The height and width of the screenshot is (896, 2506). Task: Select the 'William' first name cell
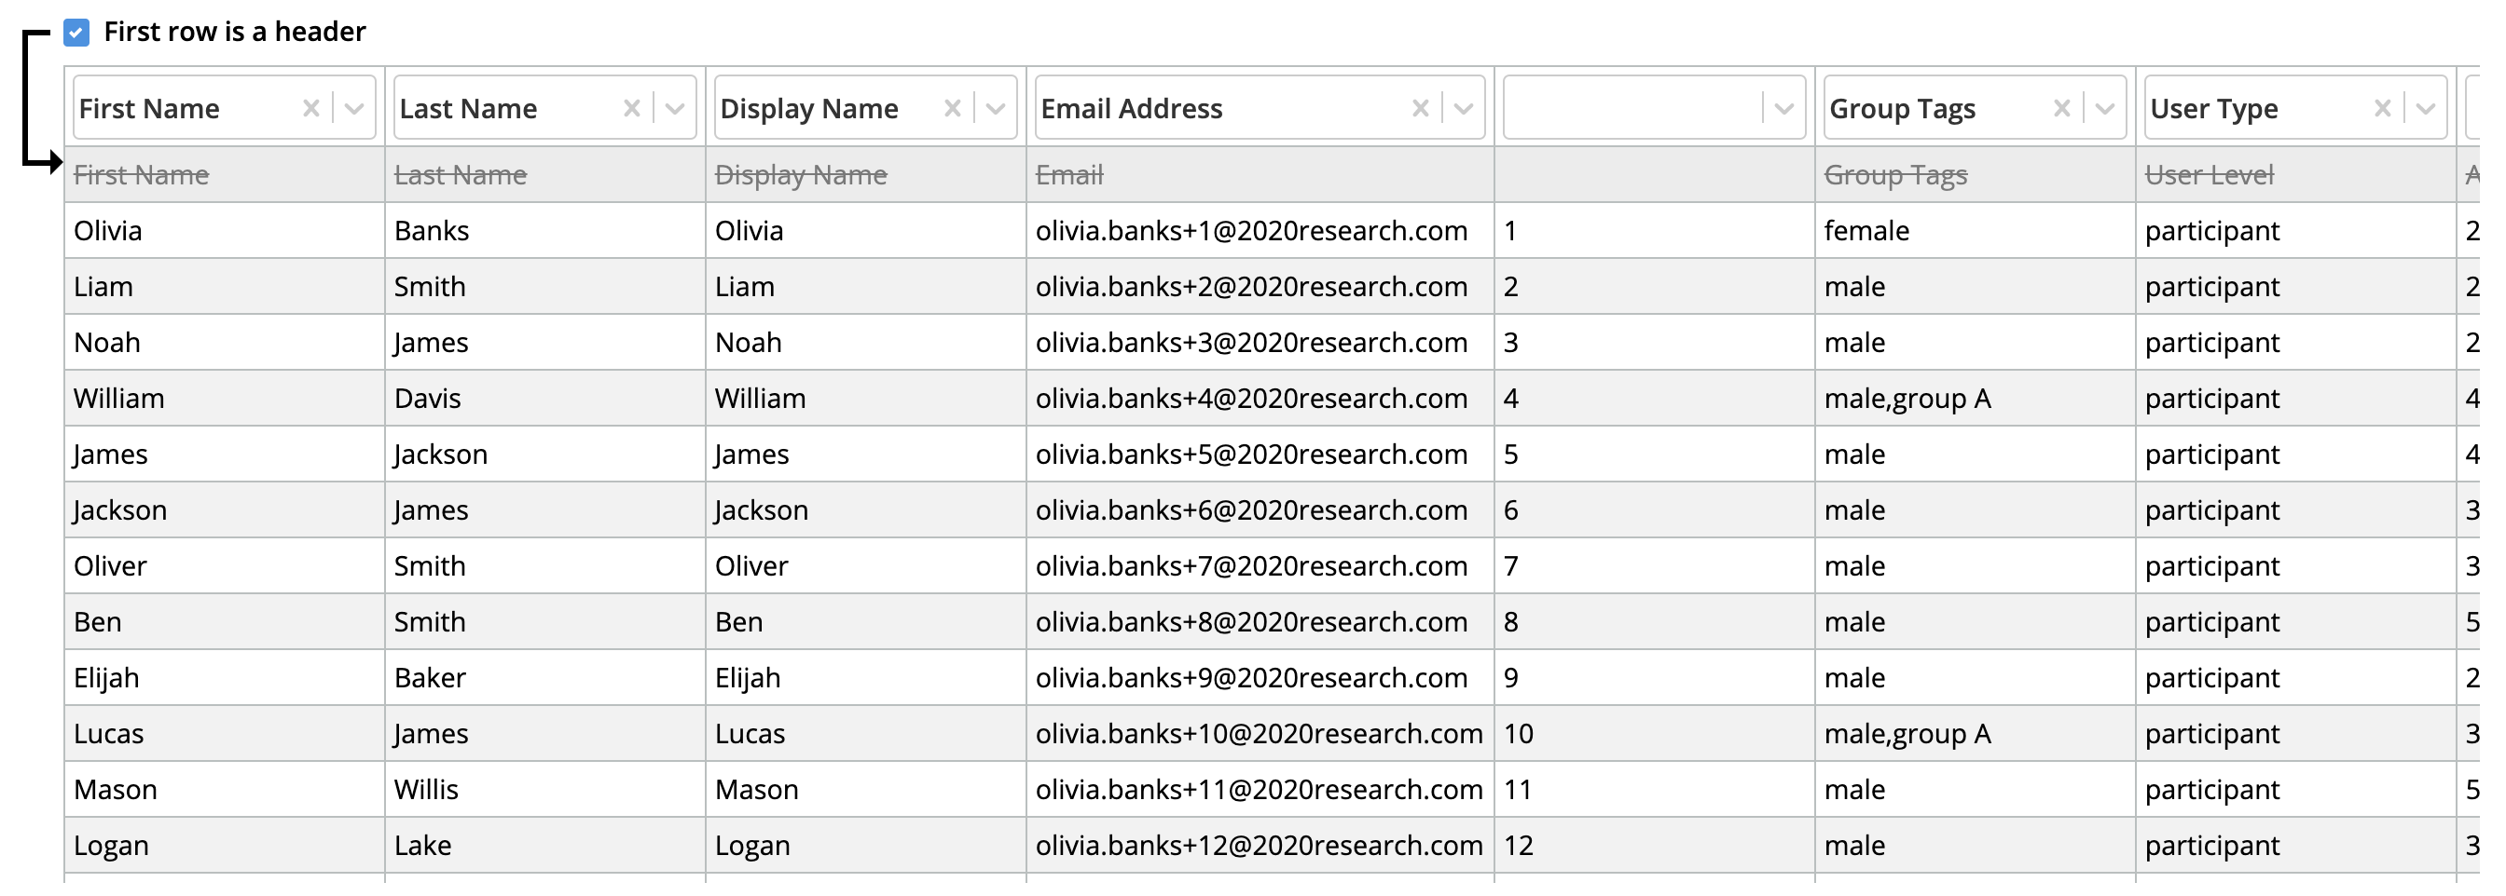tap(225, 399)
